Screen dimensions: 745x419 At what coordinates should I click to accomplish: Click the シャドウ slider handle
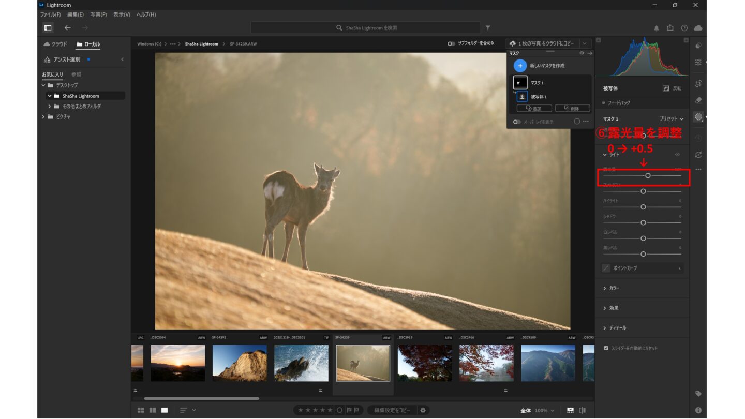(x=643, y=222)
